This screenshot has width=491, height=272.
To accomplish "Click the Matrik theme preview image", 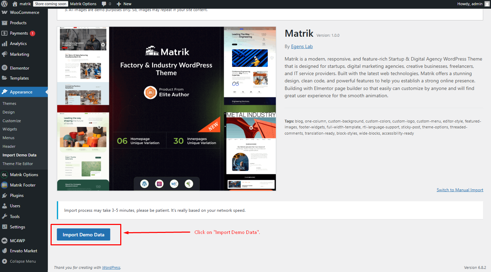I will point(167,109).
